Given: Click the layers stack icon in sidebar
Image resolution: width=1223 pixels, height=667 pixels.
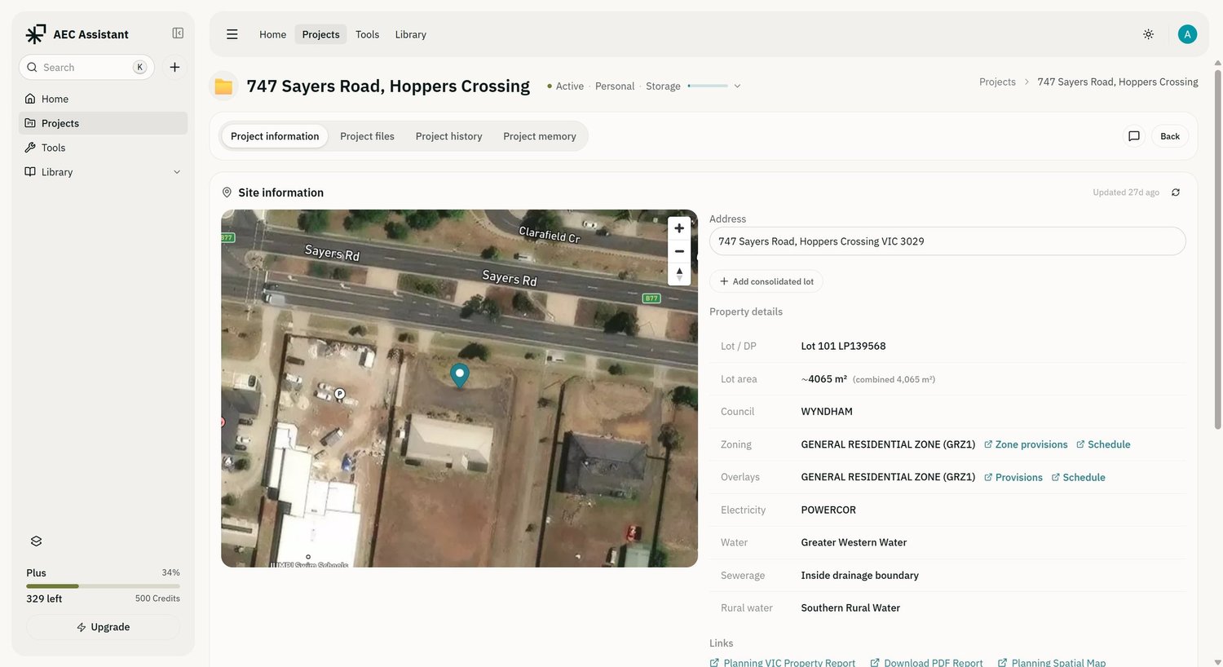Looking at the screenshot, I should [x=36, y=541].
